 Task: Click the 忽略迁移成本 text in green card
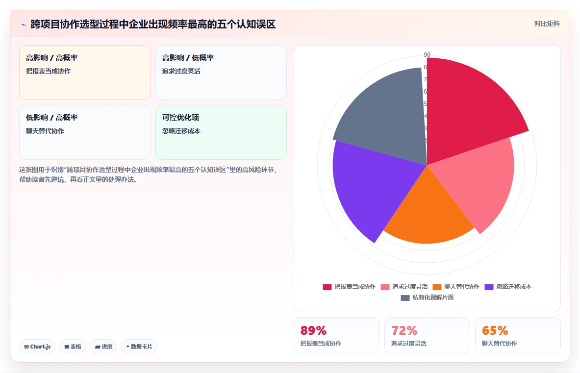(181, 131)
